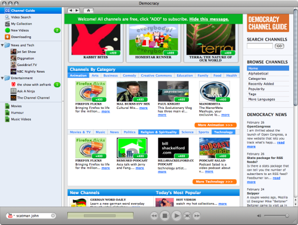298x225 pixels.
Task: Switch to the Comedy category tab
Action: coord(129,76)
